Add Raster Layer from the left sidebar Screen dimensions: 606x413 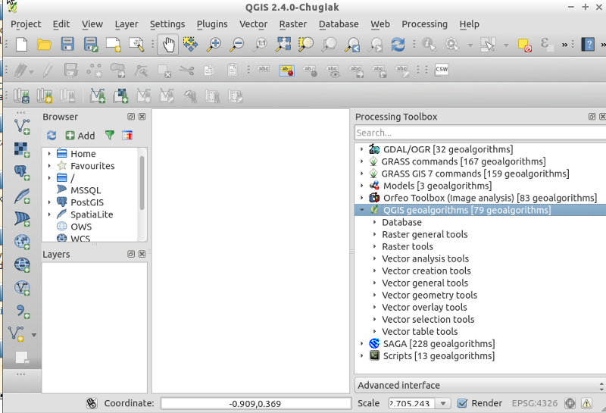coord(22,149)
